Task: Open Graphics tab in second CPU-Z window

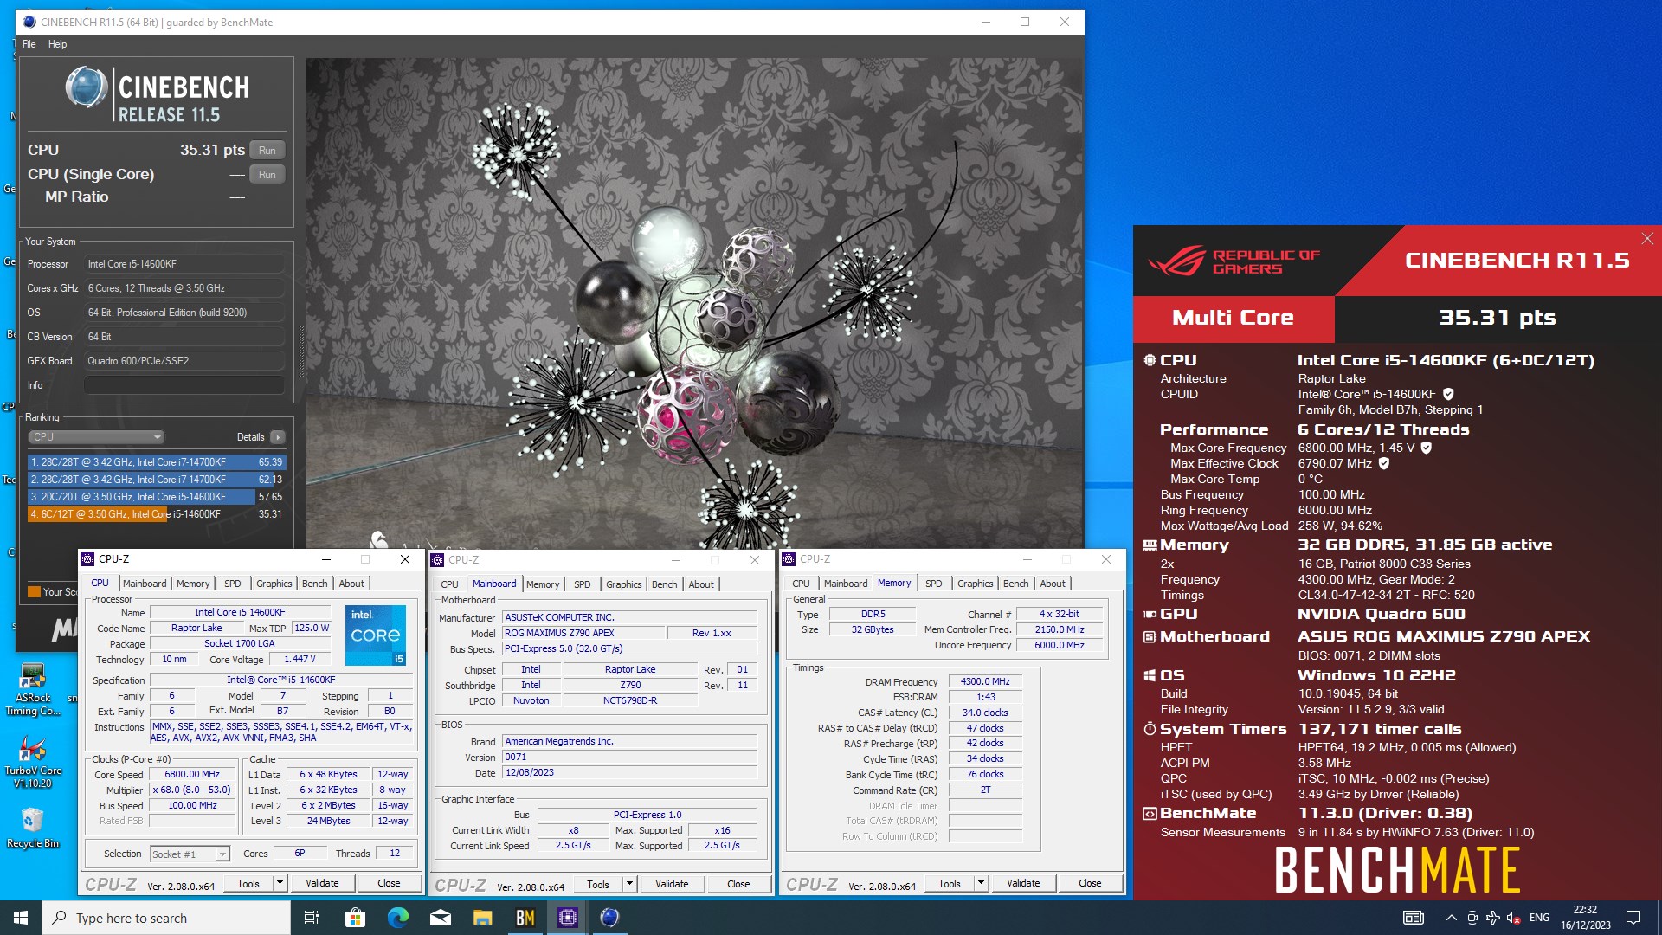Action: click(624, 584)
